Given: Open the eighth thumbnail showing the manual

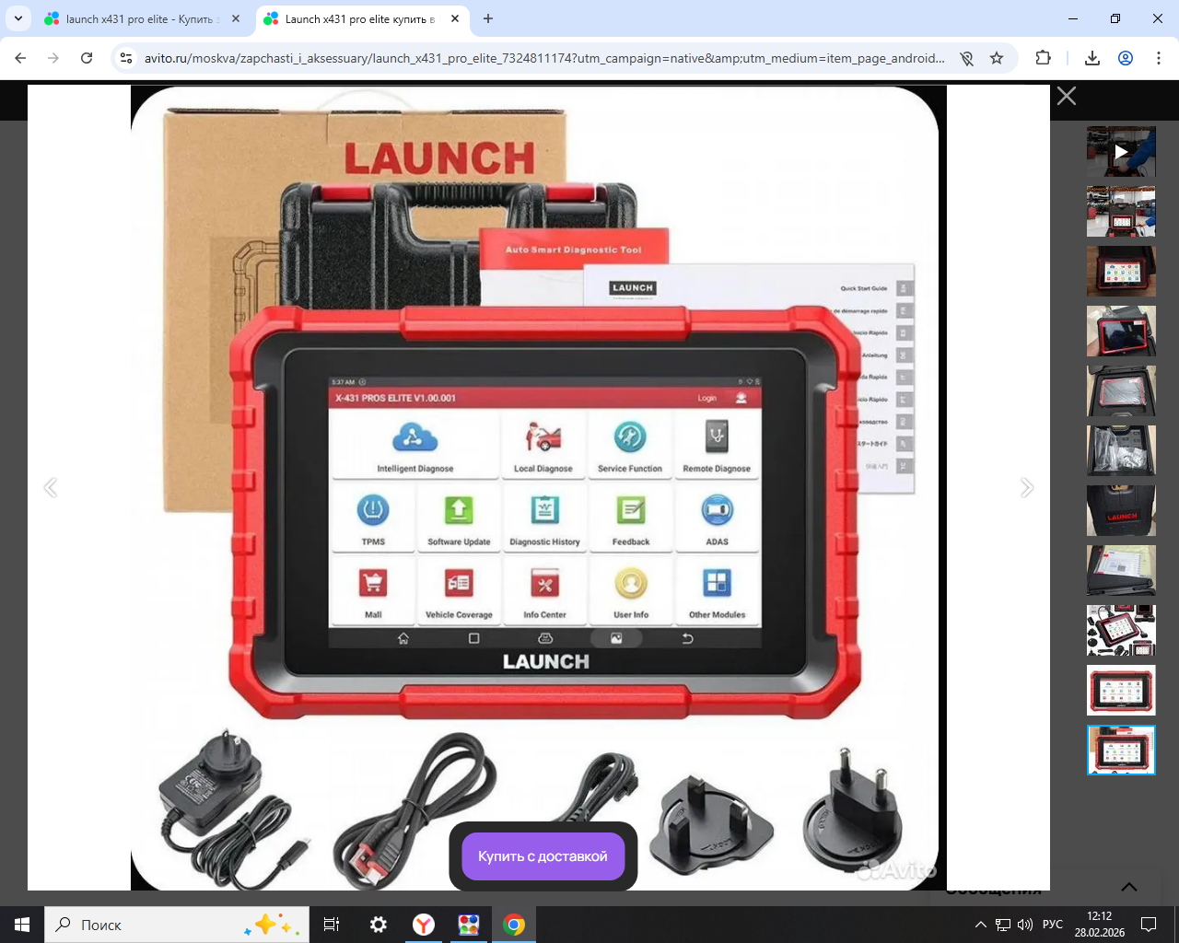Looking at the screenshot, I should (1121, 571).
